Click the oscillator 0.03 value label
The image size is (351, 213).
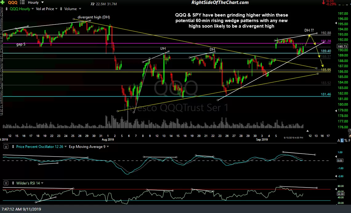pyautogui.click(x=340, y=161)
